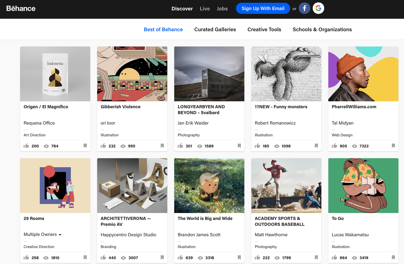Open the To Go project title

pyautogui.click(x=338, y=219)
